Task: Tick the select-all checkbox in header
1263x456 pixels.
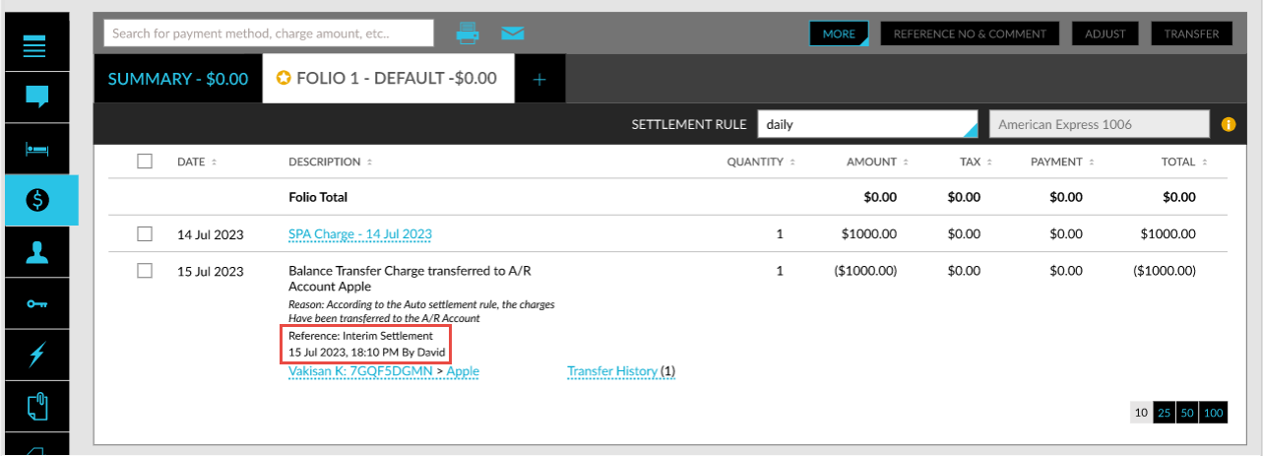Action: 145,162
